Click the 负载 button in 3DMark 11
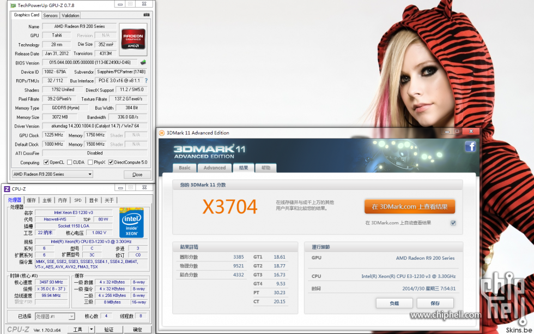 [395, 303]
